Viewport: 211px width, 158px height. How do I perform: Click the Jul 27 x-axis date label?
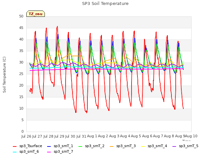click(37, 136)
